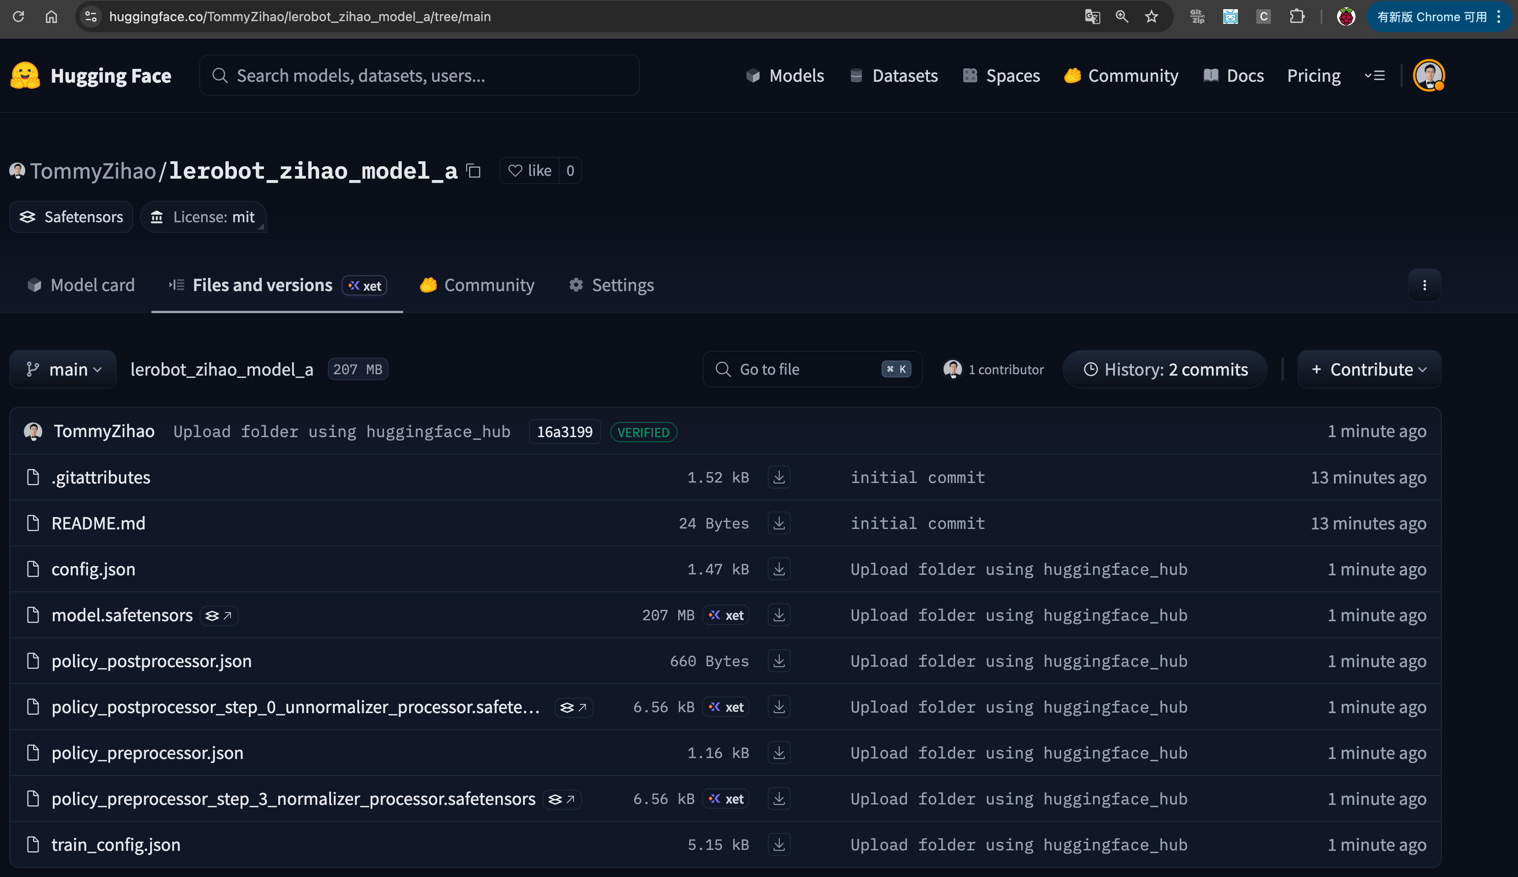Click the Go to file search box
The image size is (1518, 877).
tap(812, 369)
